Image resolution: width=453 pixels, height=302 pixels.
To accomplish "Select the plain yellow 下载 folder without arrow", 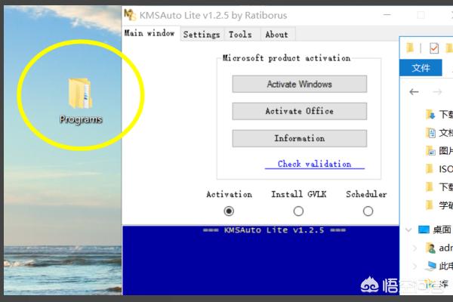I will 439,187.
